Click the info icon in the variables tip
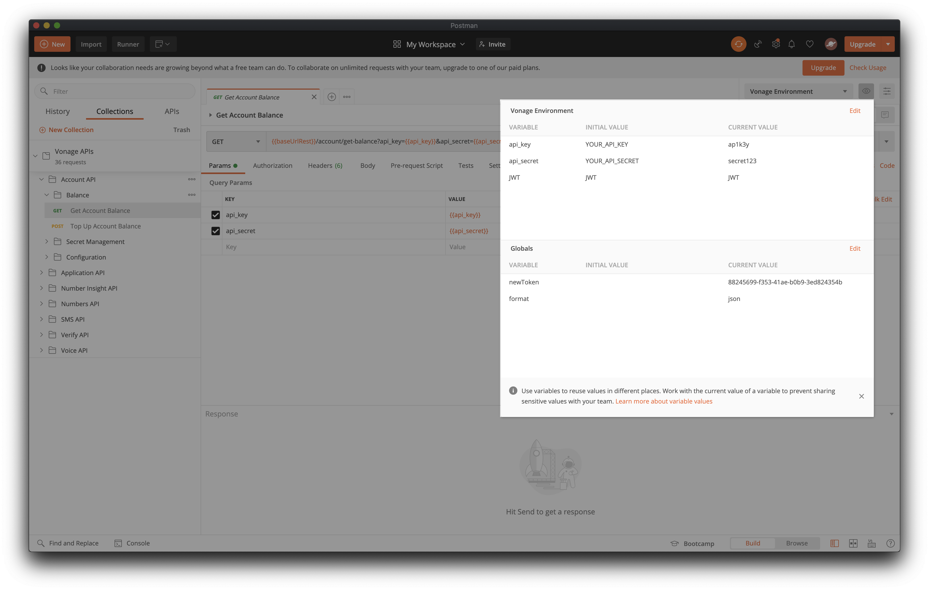The width and height of the screenshot is (929, 590). [x=513, y=390]
